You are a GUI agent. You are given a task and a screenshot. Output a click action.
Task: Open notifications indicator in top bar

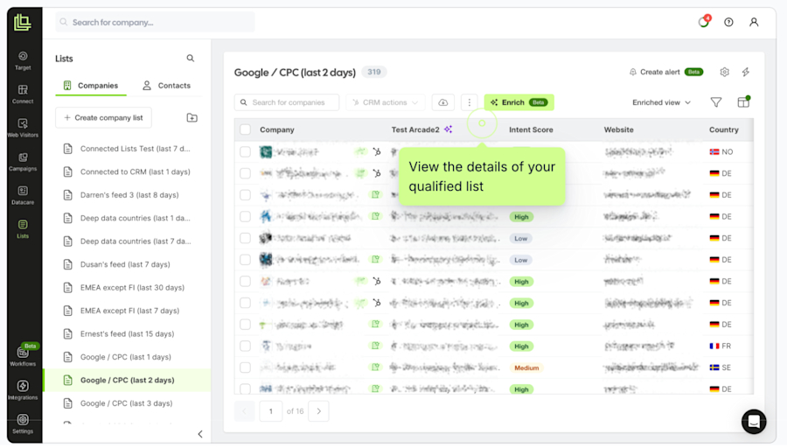704,22
